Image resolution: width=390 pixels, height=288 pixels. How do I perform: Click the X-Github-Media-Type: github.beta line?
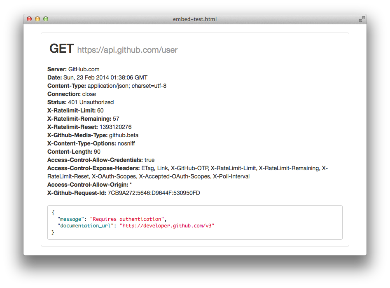tap(93, 135)
